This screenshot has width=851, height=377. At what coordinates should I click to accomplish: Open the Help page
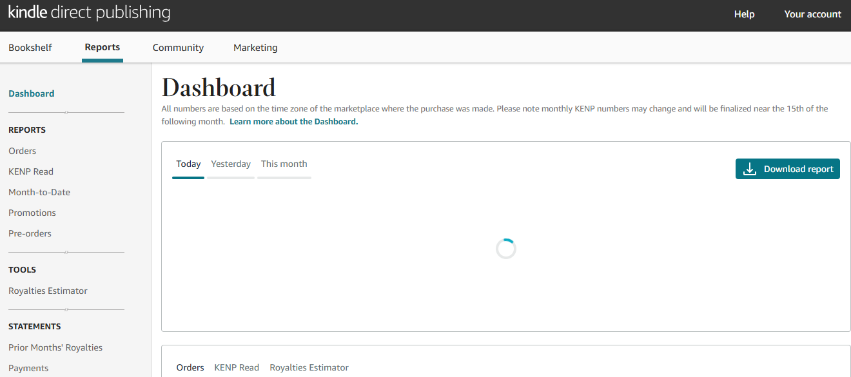[x=744, y=14]
